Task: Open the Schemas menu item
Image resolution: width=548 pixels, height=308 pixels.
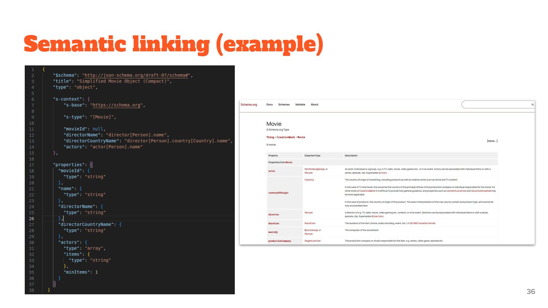Action: (x=284, y=105)
